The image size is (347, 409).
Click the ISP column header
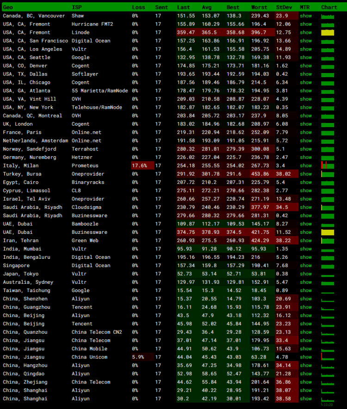(x=77, y=7)
